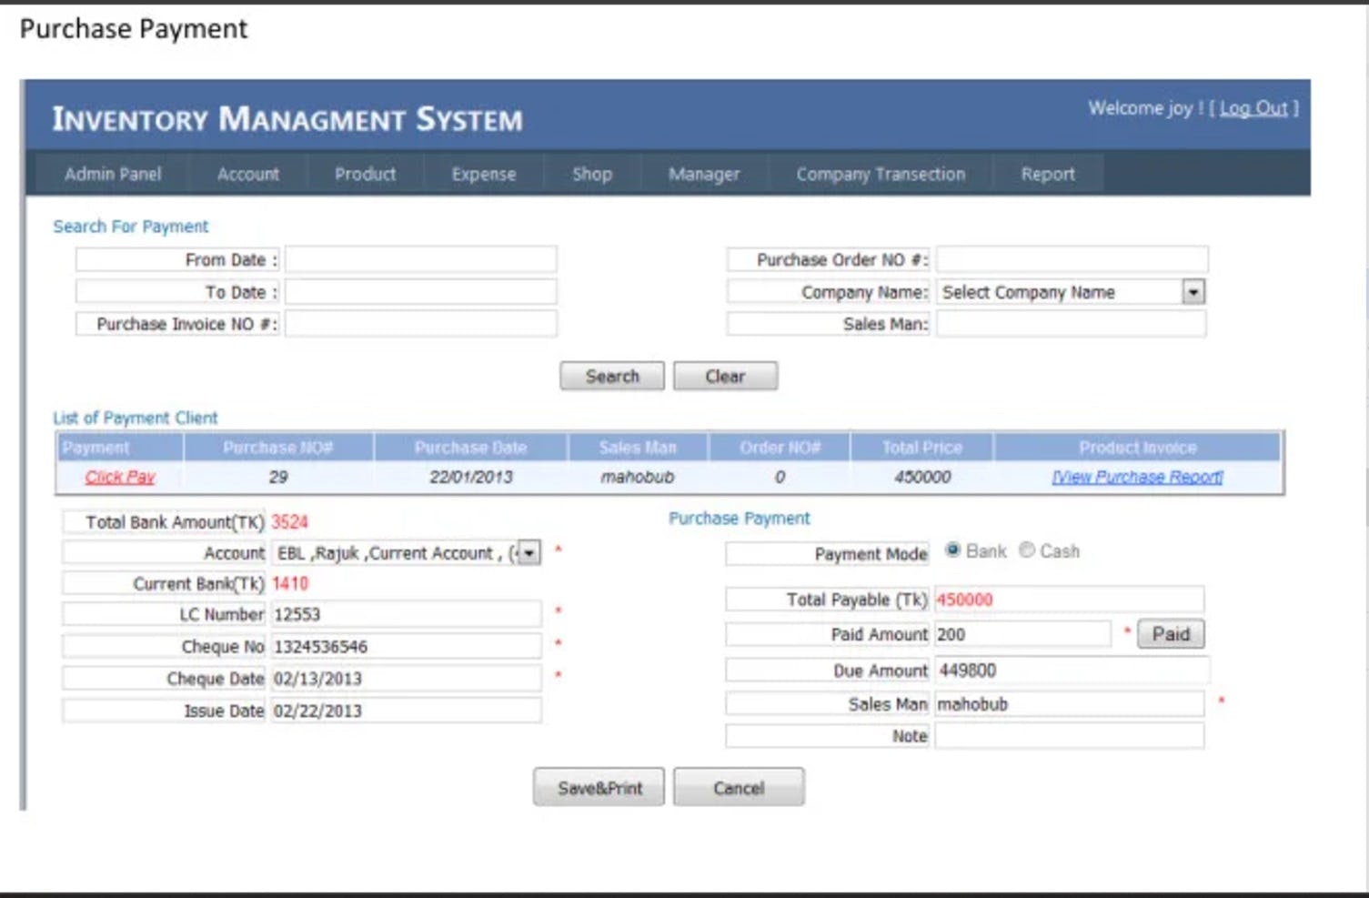
Task: Click the Log Out link
Action: click(1253, 107)
